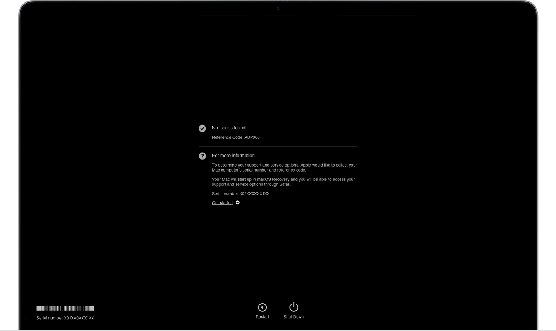Viewport: 556px width, 331px height.
Task: Click the Apple support and service options text
Action: coord(284,168)
